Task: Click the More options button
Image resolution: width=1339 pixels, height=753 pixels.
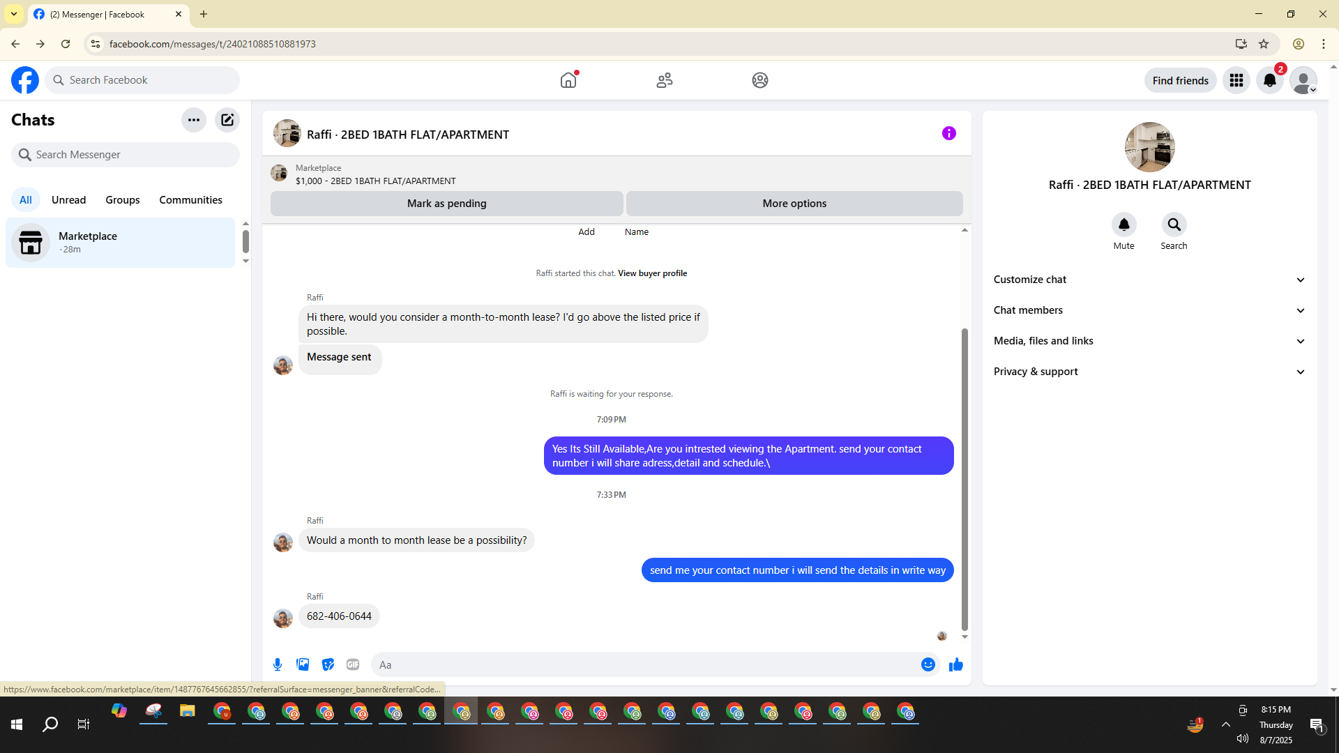Action: [x=794, y=204]
